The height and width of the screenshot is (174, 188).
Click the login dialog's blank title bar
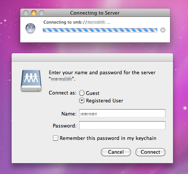[92, 57]
